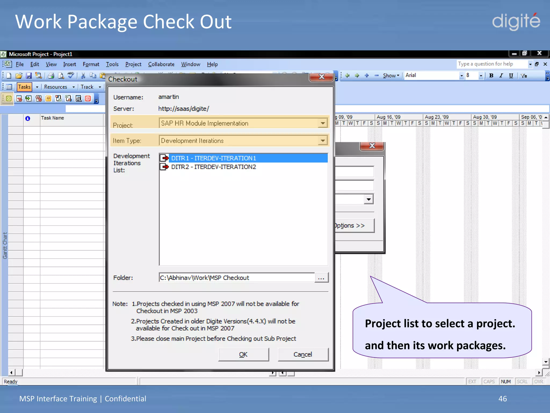550x413 pixels.
Task: Click the New document icon
Action: 9,76
